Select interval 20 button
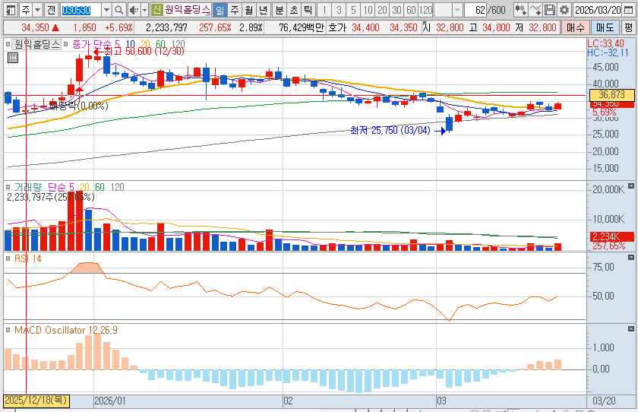 [382, 10]
